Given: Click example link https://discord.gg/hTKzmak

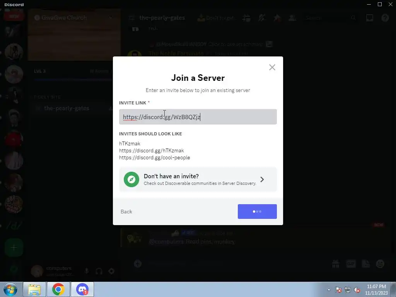Looking at the screenshot, I should click(x=151, y=150).
